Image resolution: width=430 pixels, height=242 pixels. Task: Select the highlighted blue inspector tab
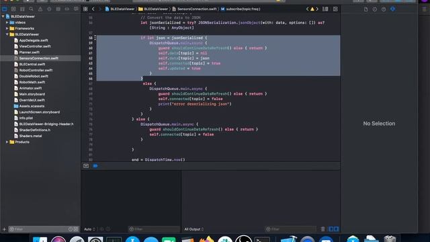pos(392,9)
